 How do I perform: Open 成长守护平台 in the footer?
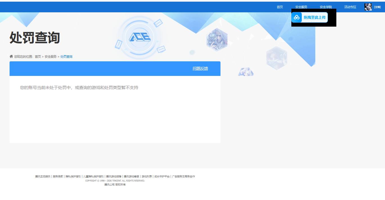[162, 176]
